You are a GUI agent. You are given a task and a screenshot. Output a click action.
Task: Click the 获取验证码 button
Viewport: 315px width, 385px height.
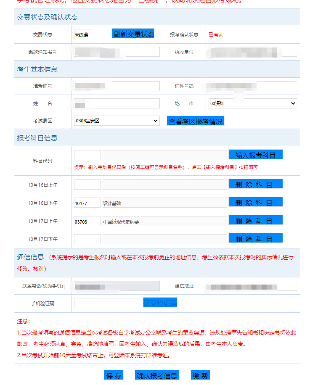(x=160, y=303)
